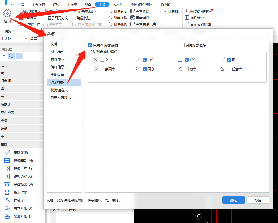Open the IGMS ribbon tab

point(165,5)
